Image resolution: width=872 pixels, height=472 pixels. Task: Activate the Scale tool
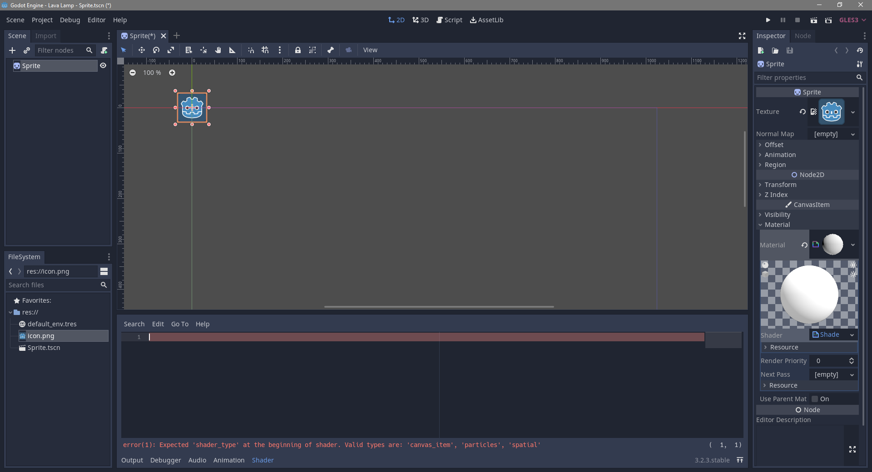171,50
